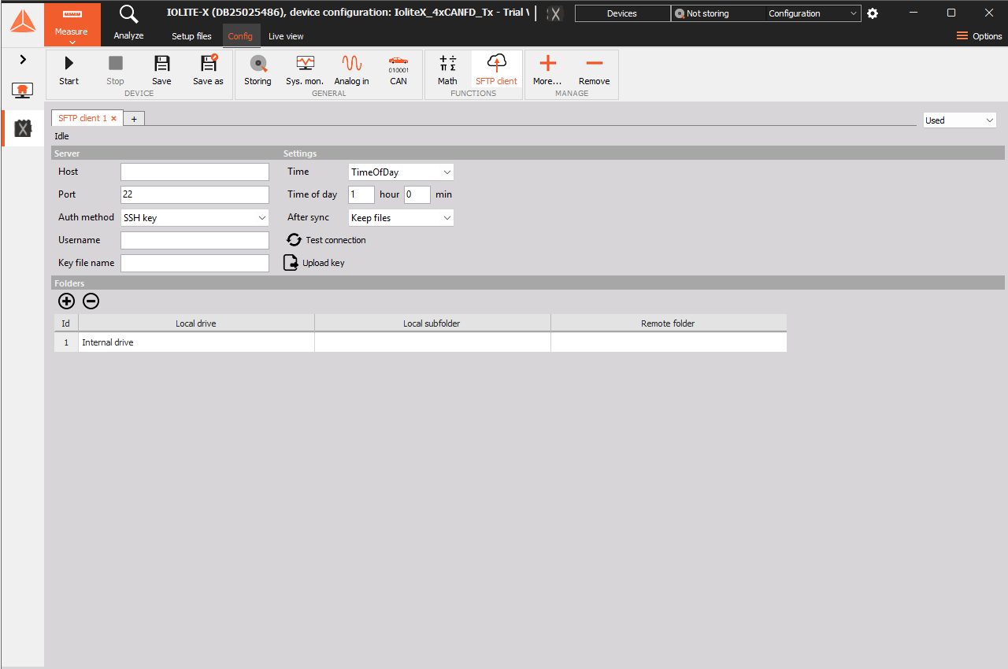Click the Start acquisition play icon
1008x669 pixels.
[69, 64]
